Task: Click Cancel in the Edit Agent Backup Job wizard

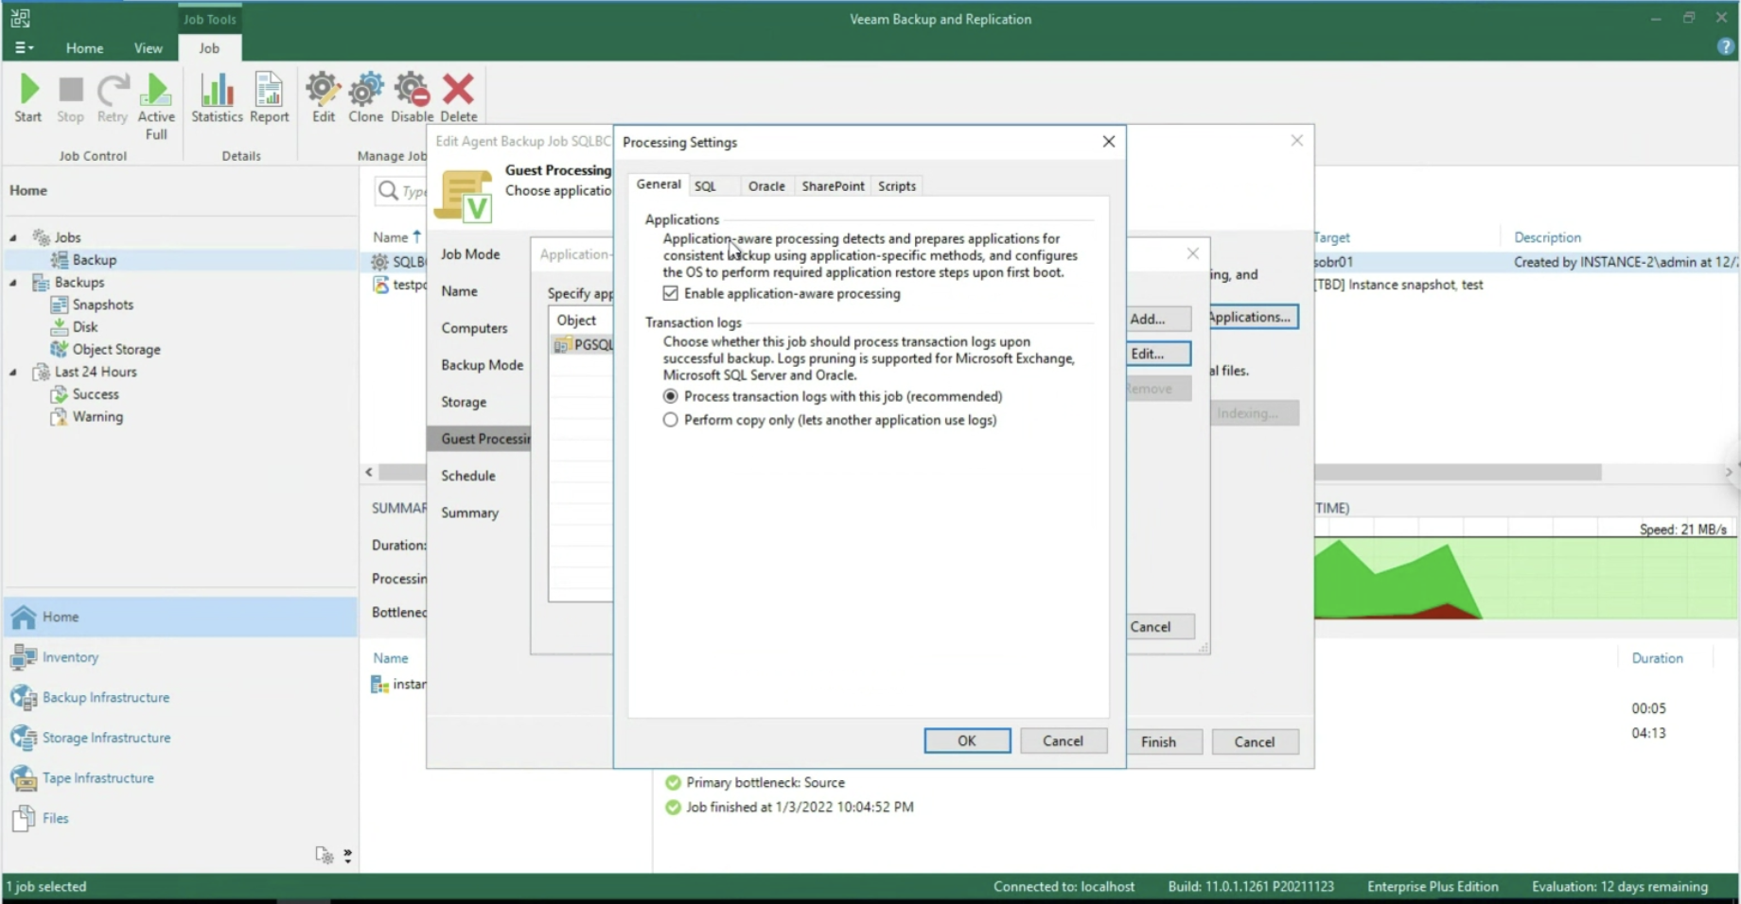Action: [1255, 742]
